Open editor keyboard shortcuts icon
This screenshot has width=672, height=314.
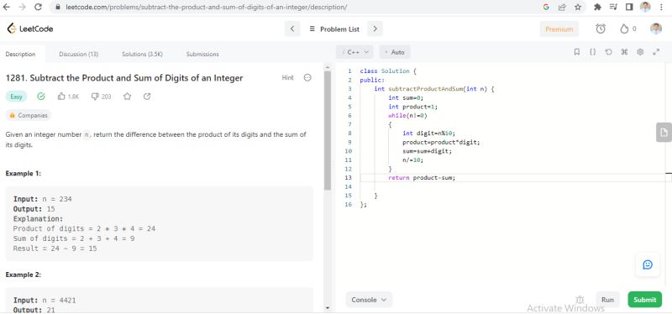click(624, 52)
